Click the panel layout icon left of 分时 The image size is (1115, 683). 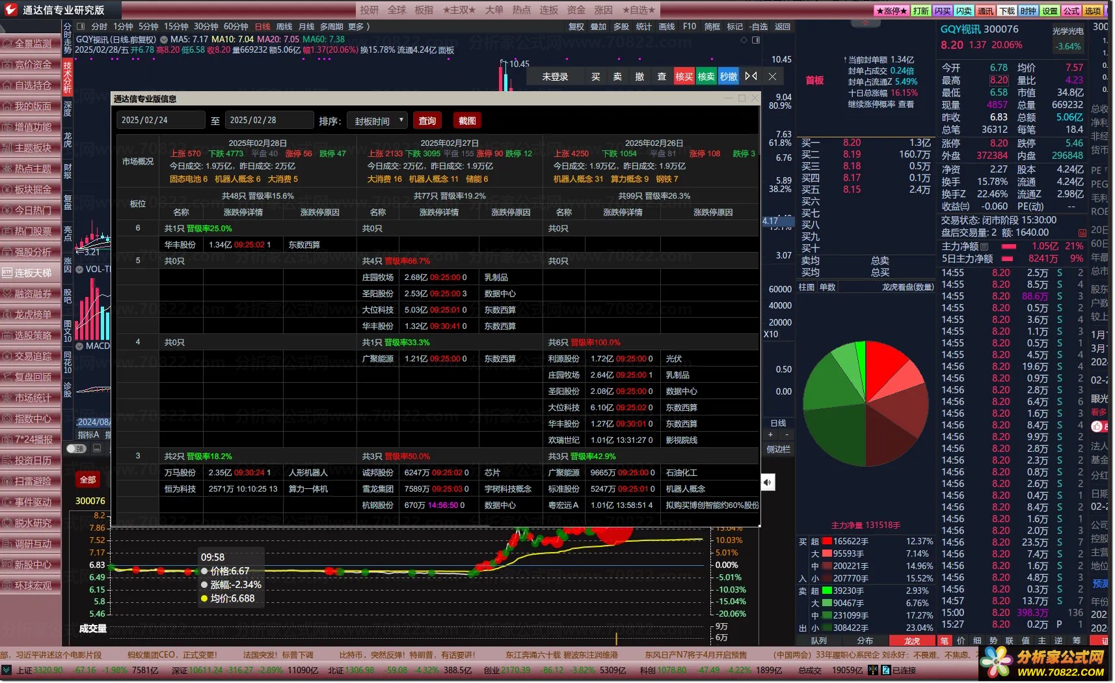point(81,27)
